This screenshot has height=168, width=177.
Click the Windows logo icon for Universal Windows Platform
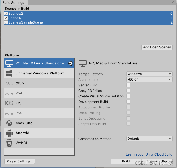(x=9, y=73)
